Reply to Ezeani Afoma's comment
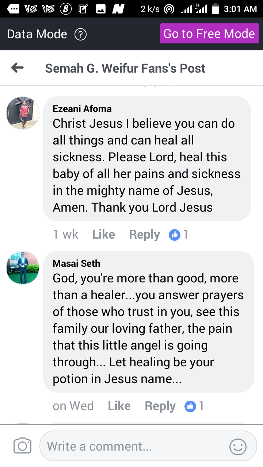This screenshot has width=263, height=467. point(144,235)
